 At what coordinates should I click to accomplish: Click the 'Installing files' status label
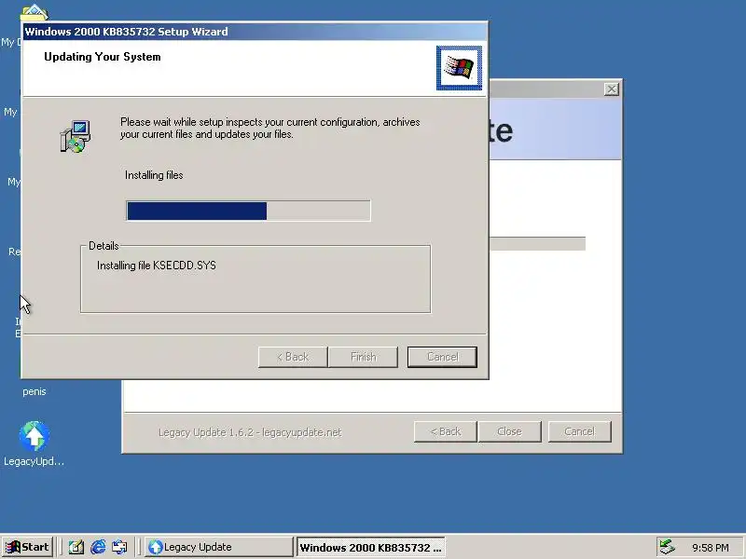coord(154,175)
